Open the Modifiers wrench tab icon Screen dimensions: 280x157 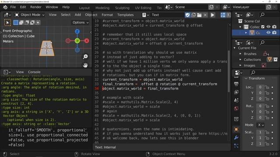[236, 138]
